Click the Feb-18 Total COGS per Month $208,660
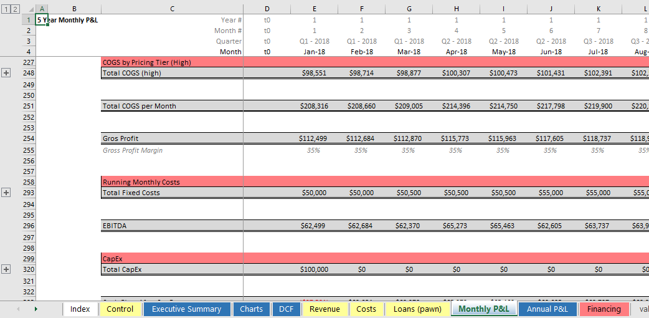The image size is (649, 318). coord(361,106)
